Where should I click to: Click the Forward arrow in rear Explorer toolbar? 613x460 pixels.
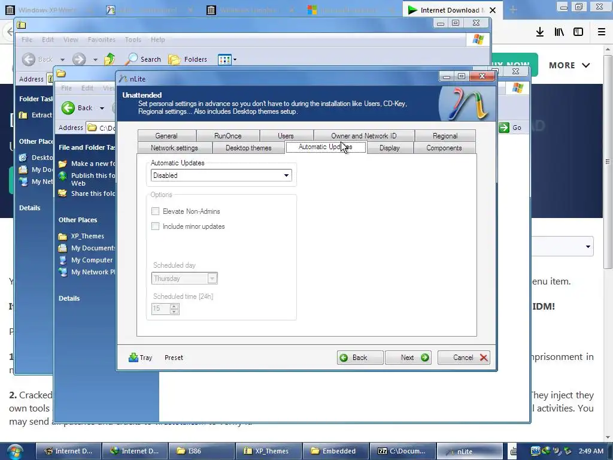(x=79, y=59)
